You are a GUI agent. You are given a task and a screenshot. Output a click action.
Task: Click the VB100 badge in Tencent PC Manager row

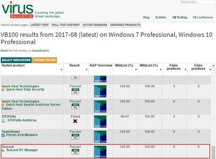tap(75, 152)
